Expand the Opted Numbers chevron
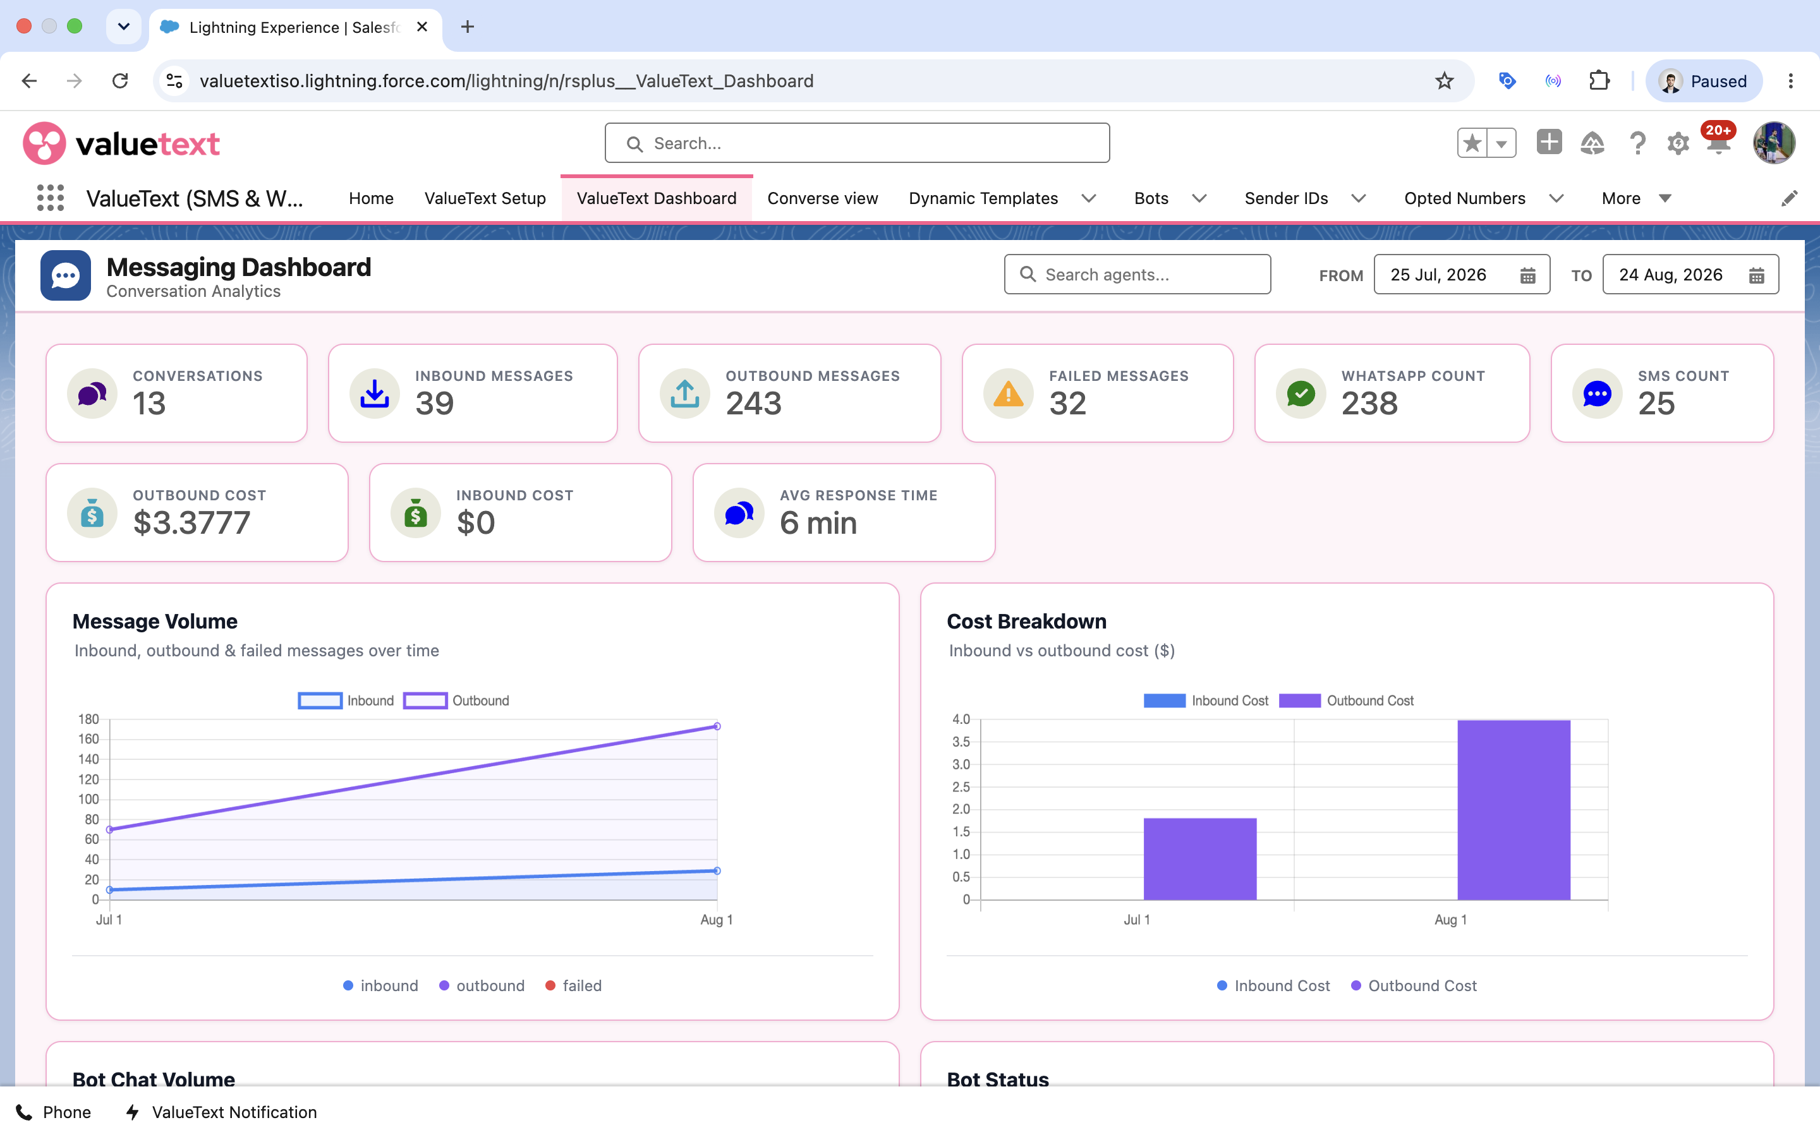This screenshot has width=1820, height=1137. pos(1556,198)
